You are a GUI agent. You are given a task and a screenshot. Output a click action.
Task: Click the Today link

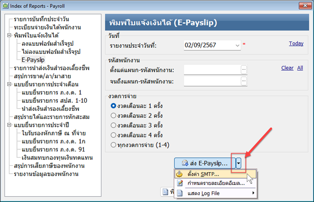pyautogui.click(x=296, y=43)
